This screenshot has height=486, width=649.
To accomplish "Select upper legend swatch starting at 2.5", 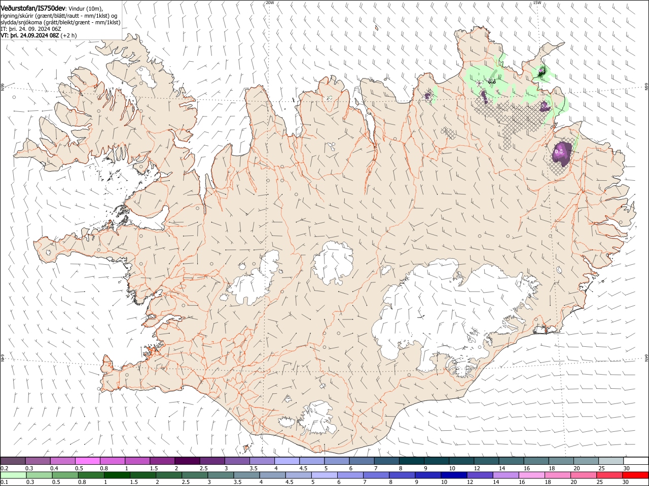I will coord(212,461).
